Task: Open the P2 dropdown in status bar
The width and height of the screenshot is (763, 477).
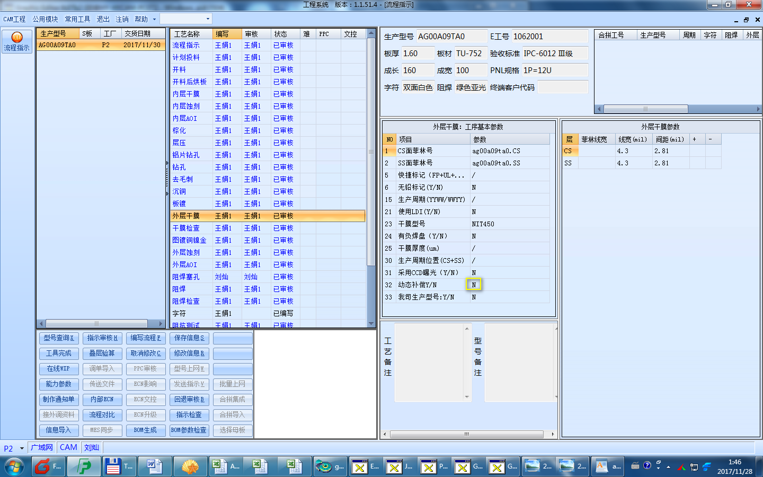Action: [x=22, y=448]
